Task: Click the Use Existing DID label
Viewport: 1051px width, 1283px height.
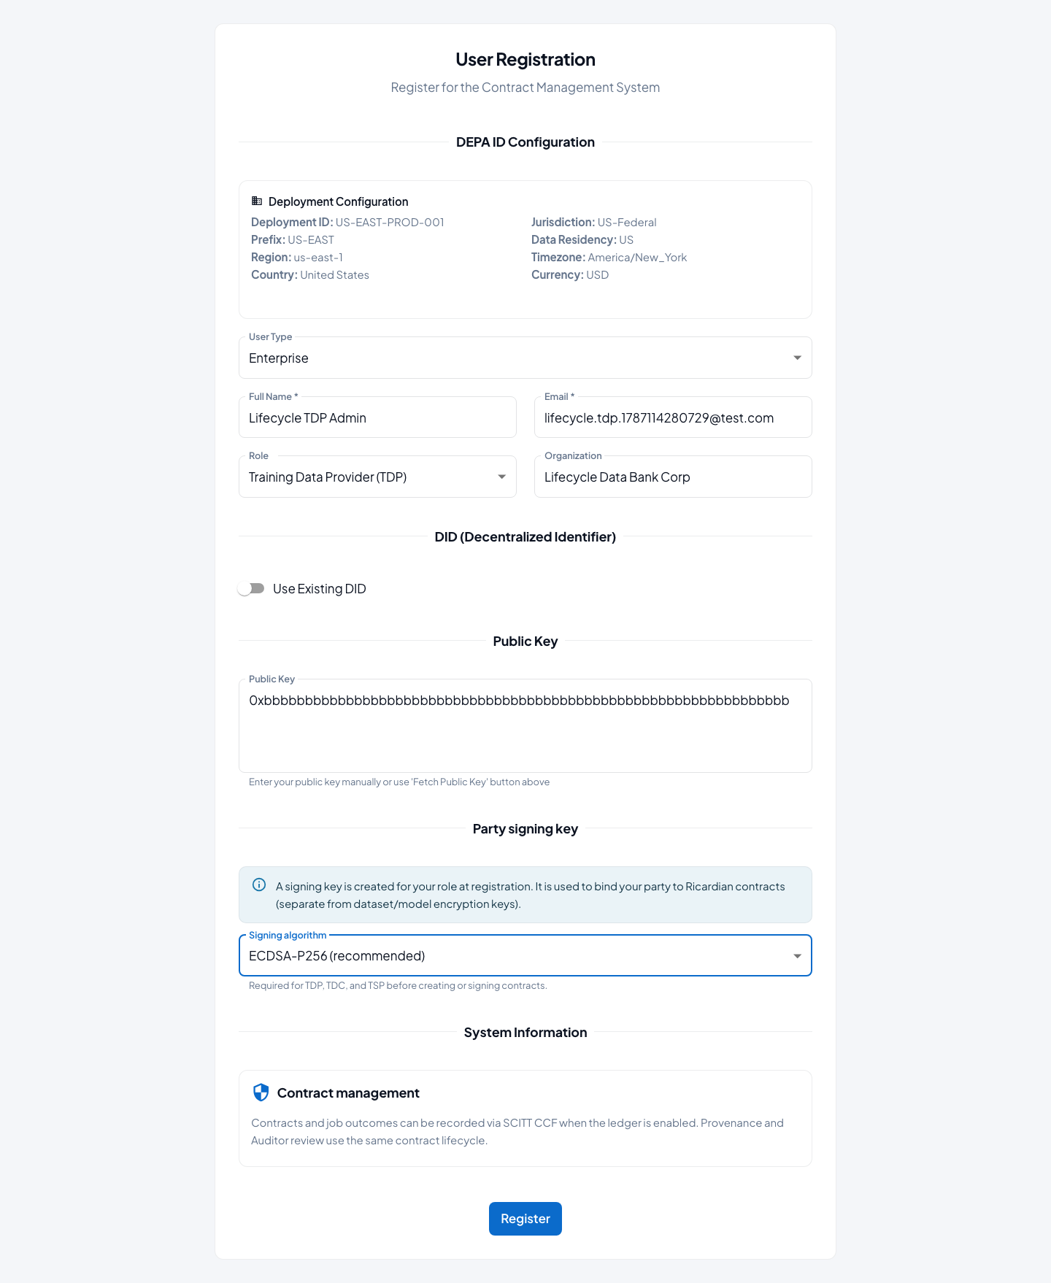Action: click(x=320, y=589)
